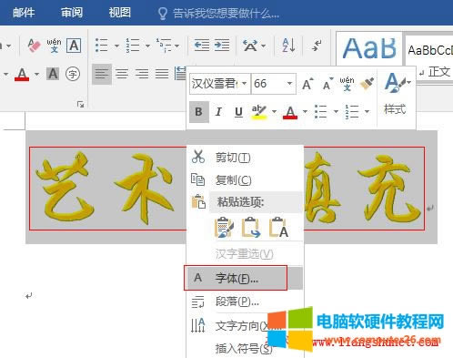Choose 复制(C) from the context menu

coord(245,179)
